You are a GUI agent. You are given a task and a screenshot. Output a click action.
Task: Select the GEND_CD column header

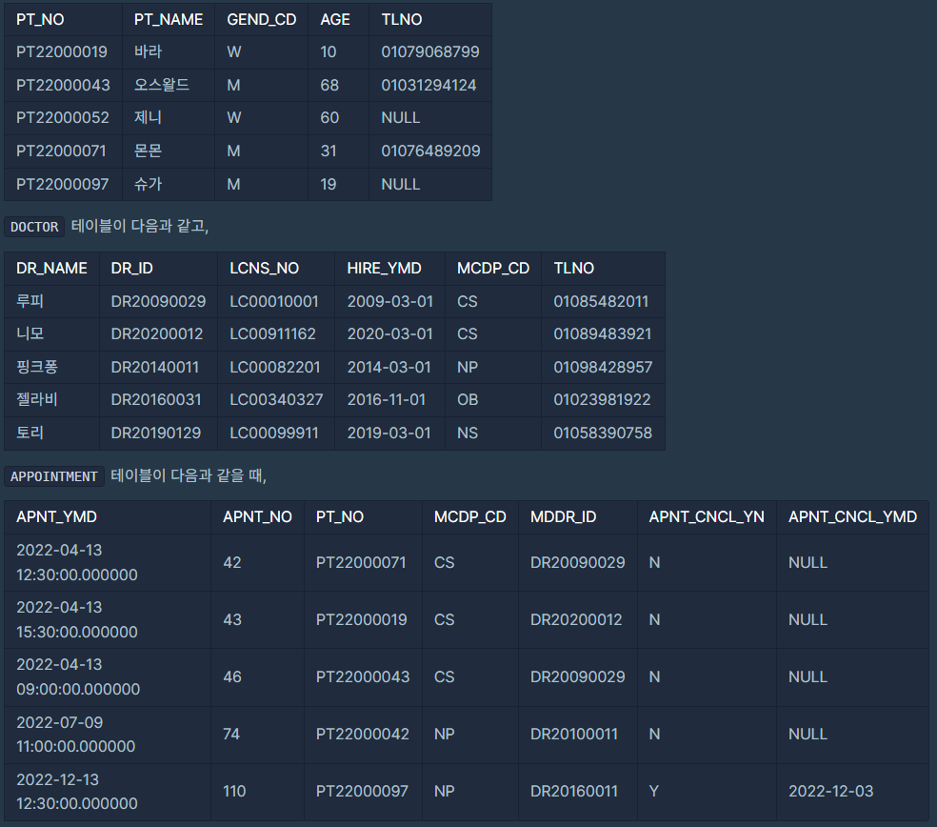click(262, 20)
